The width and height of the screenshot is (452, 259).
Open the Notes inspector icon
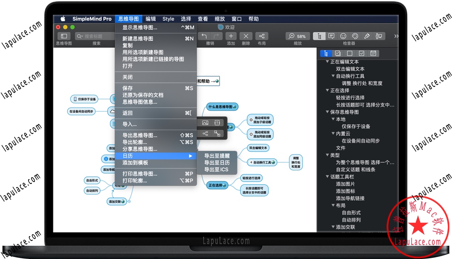[331, 36]
